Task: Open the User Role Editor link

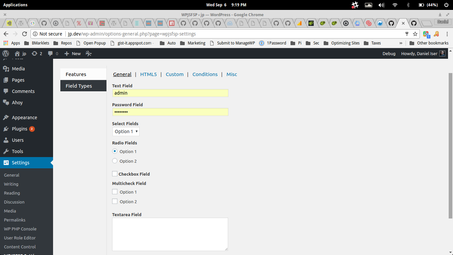Action: pos(20,238)
